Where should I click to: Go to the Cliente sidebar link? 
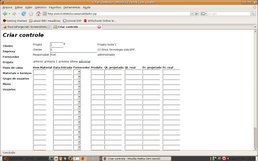click(x=8, y=46)
